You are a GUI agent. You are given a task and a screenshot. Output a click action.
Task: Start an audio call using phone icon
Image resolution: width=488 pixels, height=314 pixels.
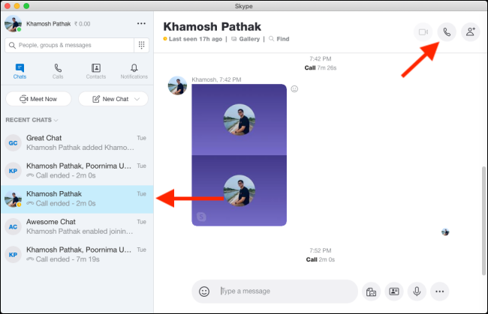pyautogui.click(x=447, y=32)
